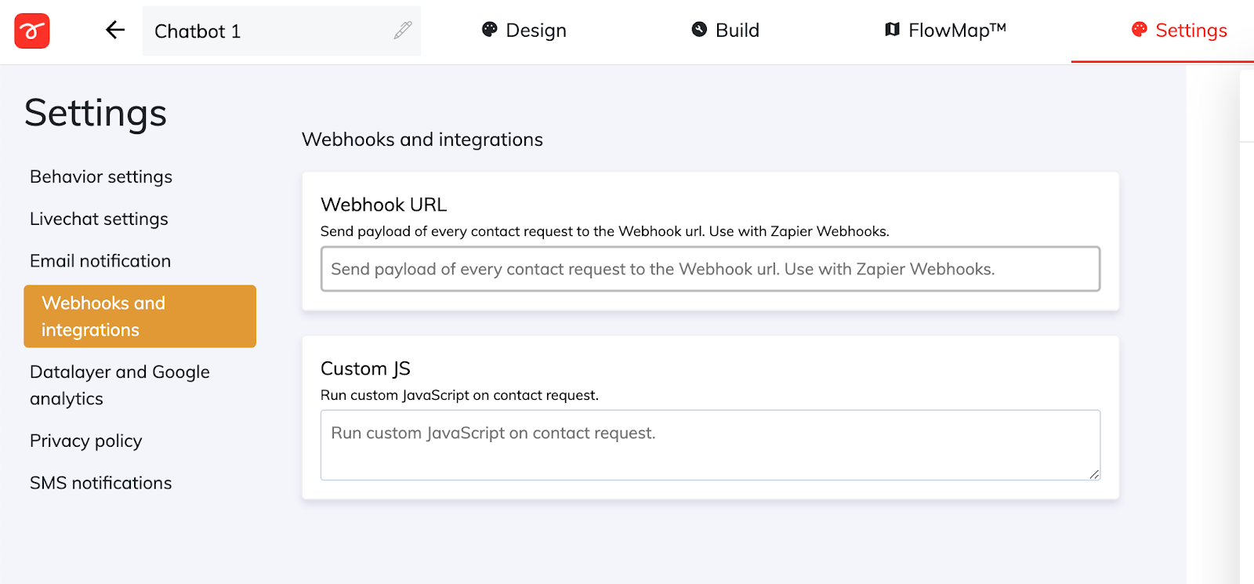Click the Custom JS textarea resize handle
1254x584 pixels.
tap(1094, 474)
